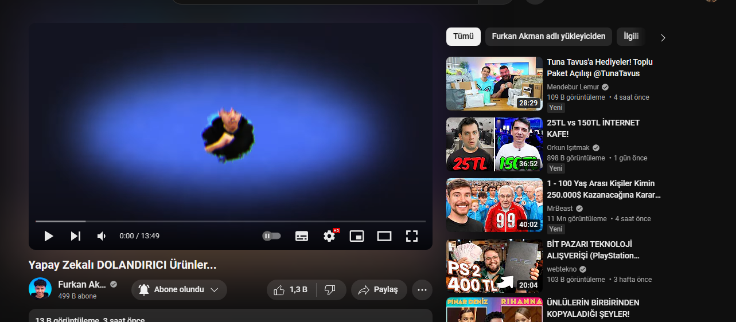The height and width of the screenshot is (322, 736).
Task: Like the video with thumbs-up 1,3 B
Action: (x=291, y=290)
